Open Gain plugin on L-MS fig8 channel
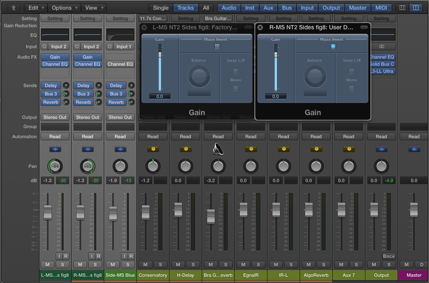Viewport: 429px width, 283px height. [55, 57]
